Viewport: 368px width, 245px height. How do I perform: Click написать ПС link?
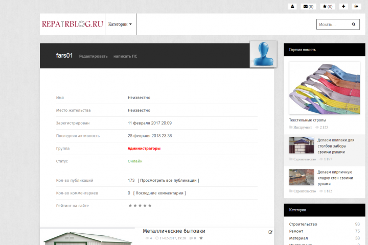125,56
